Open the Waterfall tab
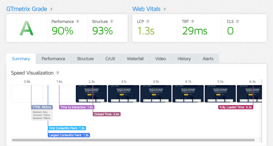The height and width of the screenshot is (146, 273). tap(135, 59)
